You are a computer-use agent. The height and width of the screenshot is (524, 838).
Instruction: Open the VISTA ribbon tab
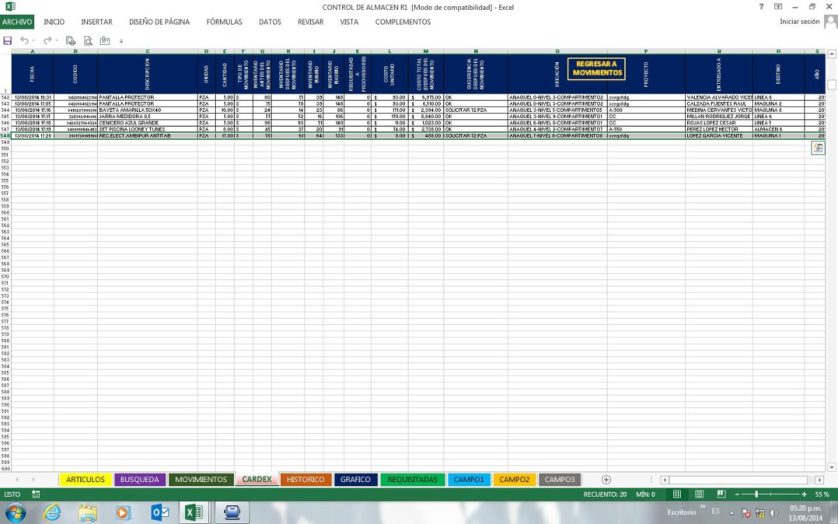click(x=349, y=22)
